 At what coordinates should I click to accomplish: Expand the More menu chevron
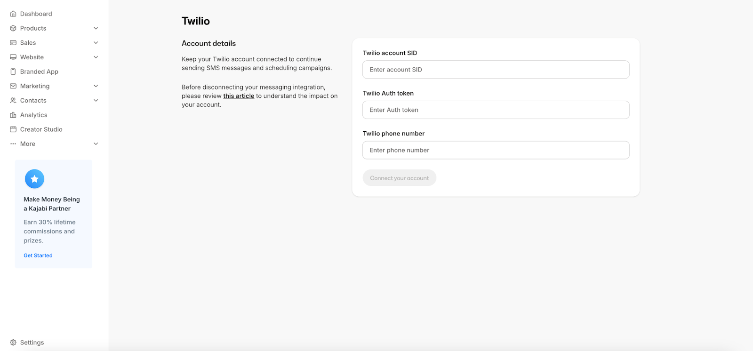(96, 144)
